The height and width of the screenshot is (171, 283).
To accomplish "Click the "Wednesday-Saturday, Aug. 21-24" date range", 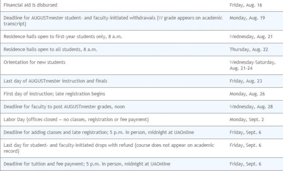I will click(252, 65).
